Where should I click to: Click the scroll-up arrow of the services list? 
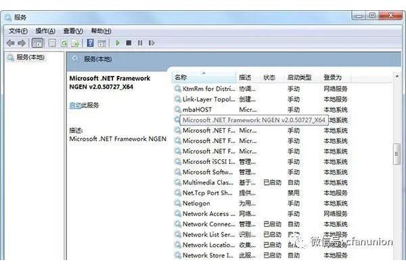(397, 77)
